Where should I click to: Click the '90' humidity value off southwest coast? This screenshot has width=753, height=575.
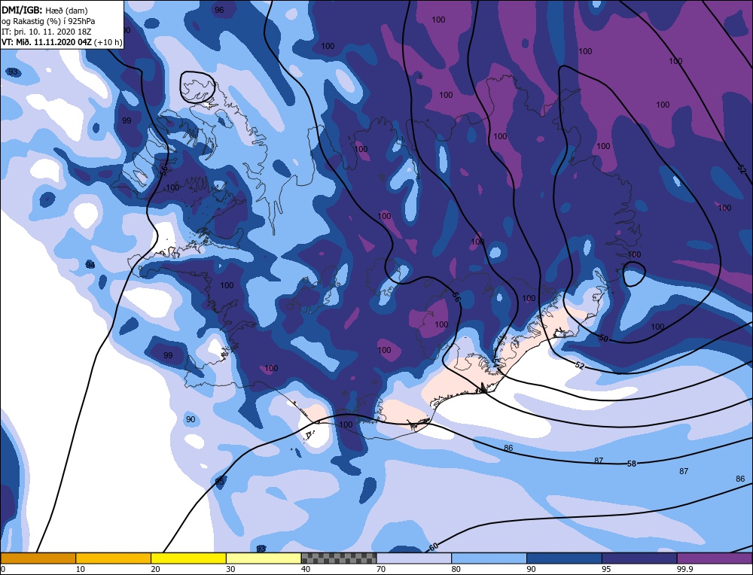tap(191, 419)
